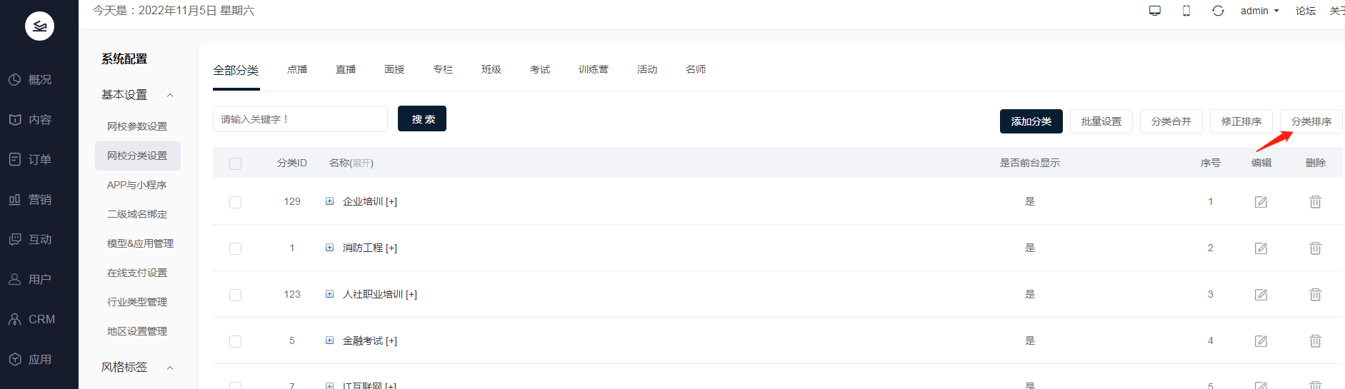The height and width of the screenshot is (389, 1345).
Task: Open 营销 section in left sidebar
Action: click(39, 200)
